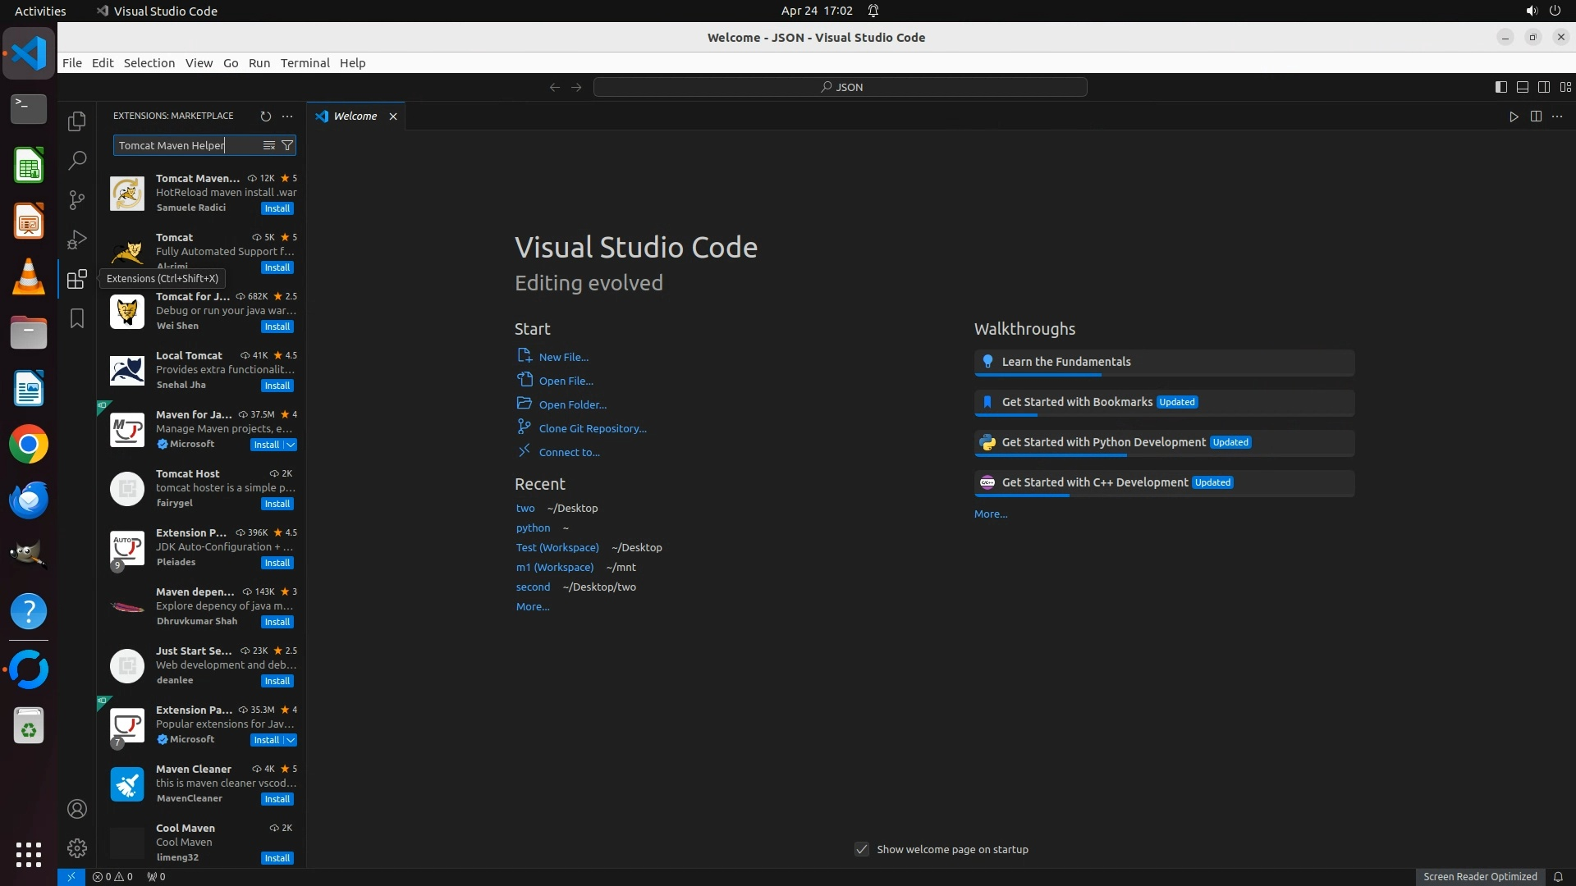Open the extensions filter funnel

tap(287, 145)
